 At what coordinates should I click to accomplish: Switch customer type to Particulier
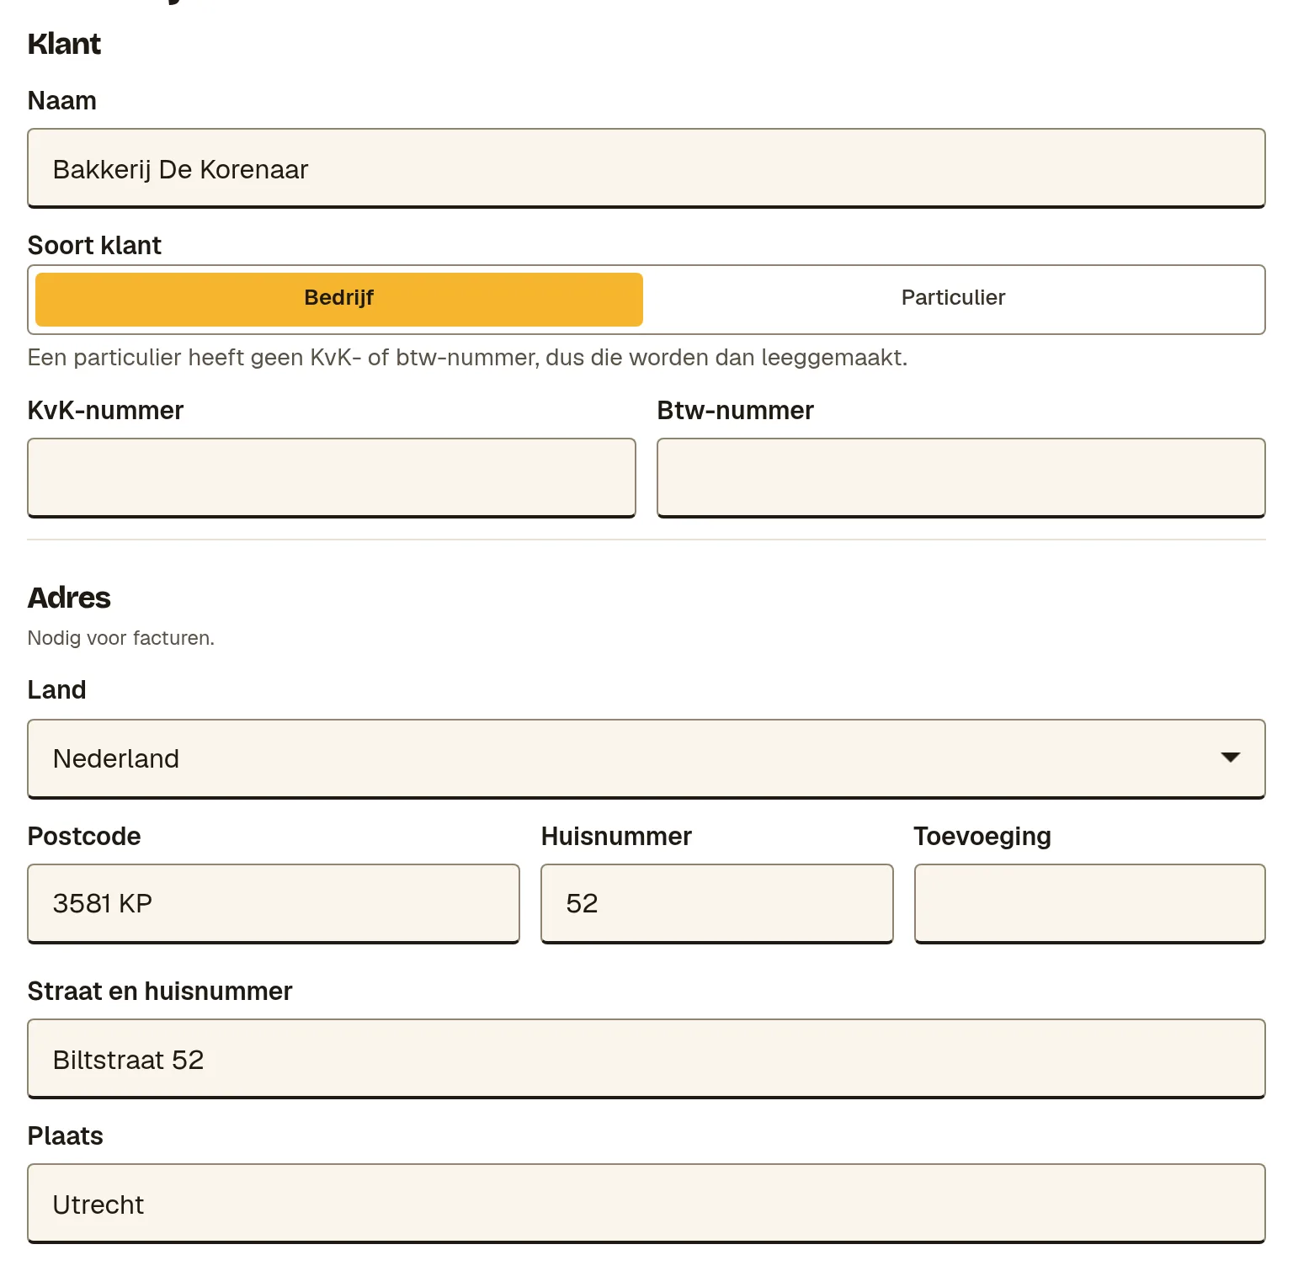click(953, 299)
